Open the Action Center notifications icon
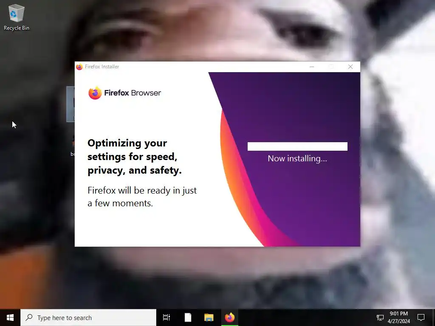435x326 pixels. [421, 318]
